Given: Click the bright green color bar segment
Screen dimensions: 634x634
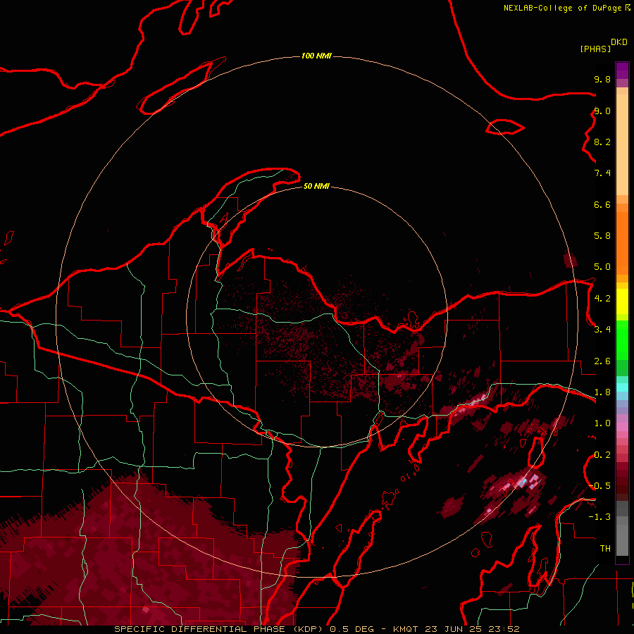Looking at the screenshot, I should (x=622, y=341).
